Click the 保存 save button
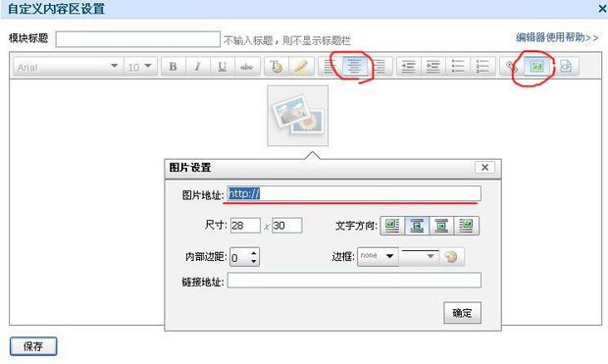The image size is (608, 364). [x=33, y=346]
